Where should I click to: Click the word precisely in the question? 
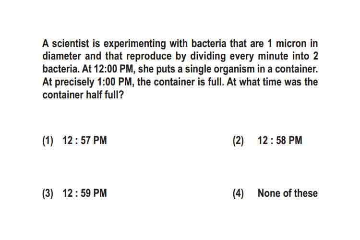coord(74,83)
